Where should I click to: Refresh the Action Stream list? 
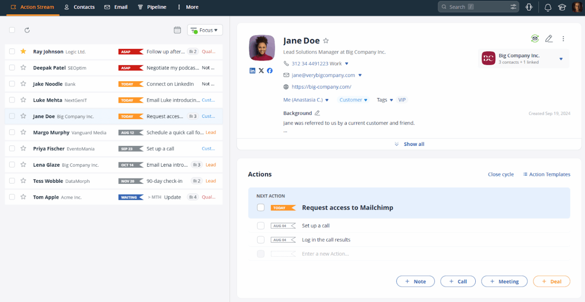(x=27, y=30)
